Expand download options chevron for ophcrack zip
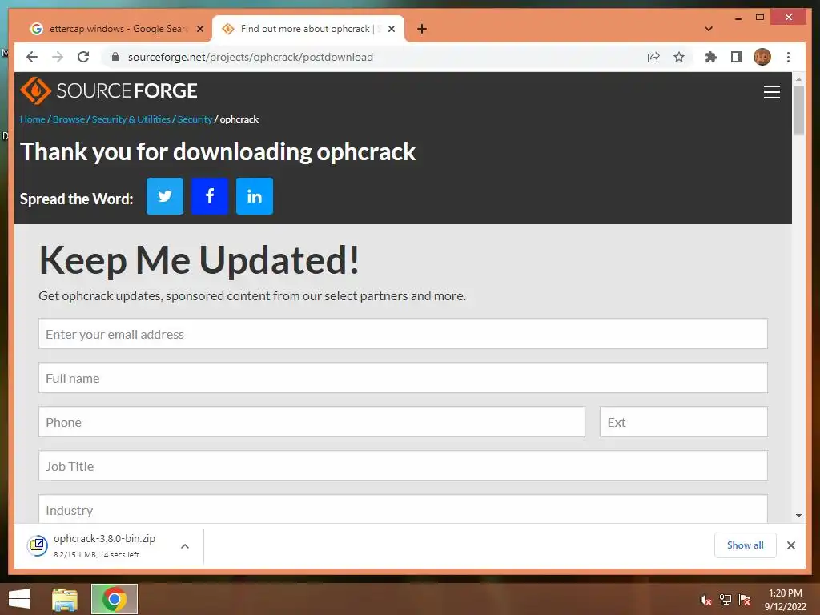 [185, 546]
